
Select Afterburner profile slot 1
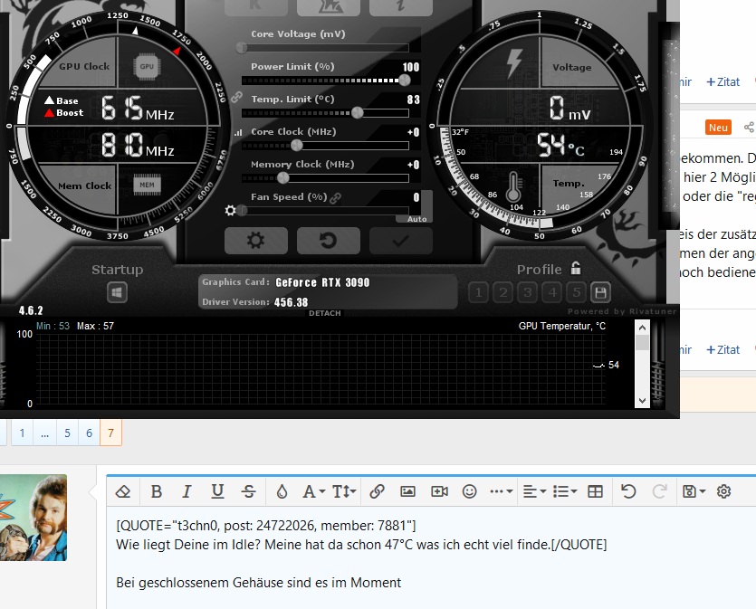(478, 292)
